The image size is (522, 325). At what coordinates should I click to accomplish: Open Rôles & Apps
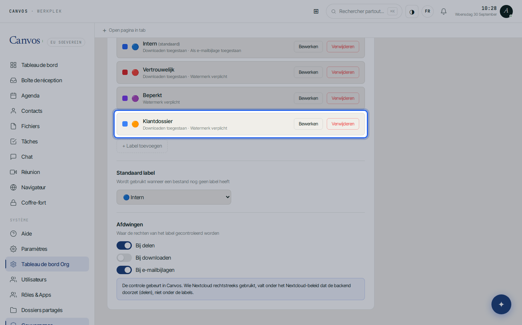click(x=47, y=295)
